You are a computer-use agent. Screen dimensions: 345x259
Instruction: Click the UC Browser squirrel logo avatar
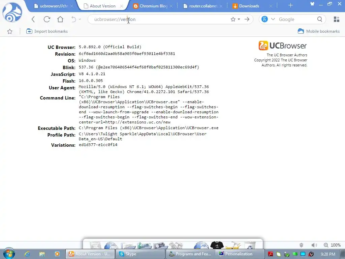point(12,12)
